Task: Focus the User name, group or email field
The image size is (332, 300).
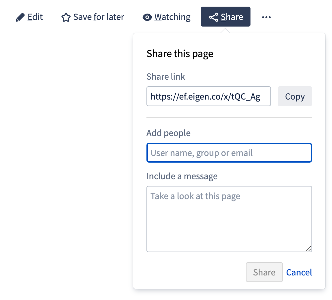Action: coord(229,153)
